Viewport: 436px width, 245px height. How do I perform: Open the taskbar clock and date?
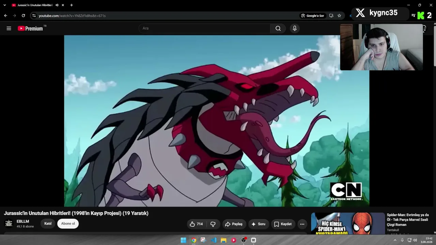coord(426,240)
